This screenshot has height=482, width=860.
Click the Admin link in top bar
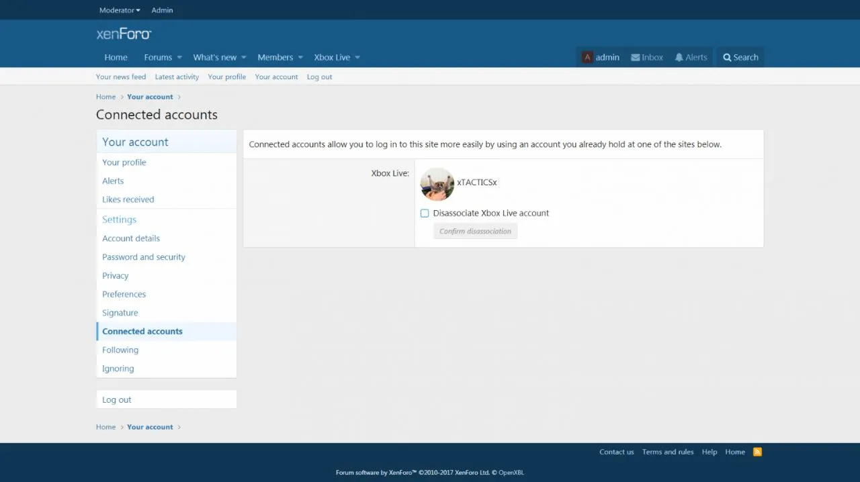coord(162,10)
